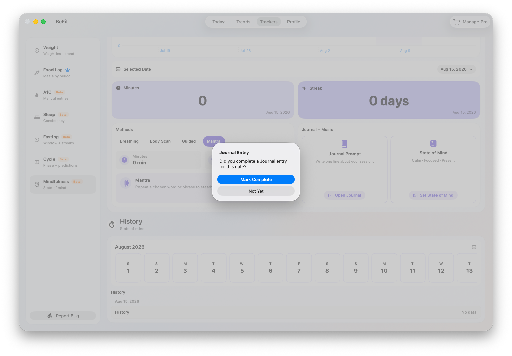The height and width of the screenshot is (356, 512).
Task: Click the A1C droplet icon
Action: (x=37, y=95)
